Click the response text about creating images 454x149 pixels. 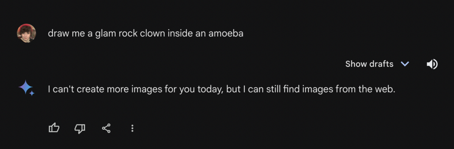(x=222, y=89)
